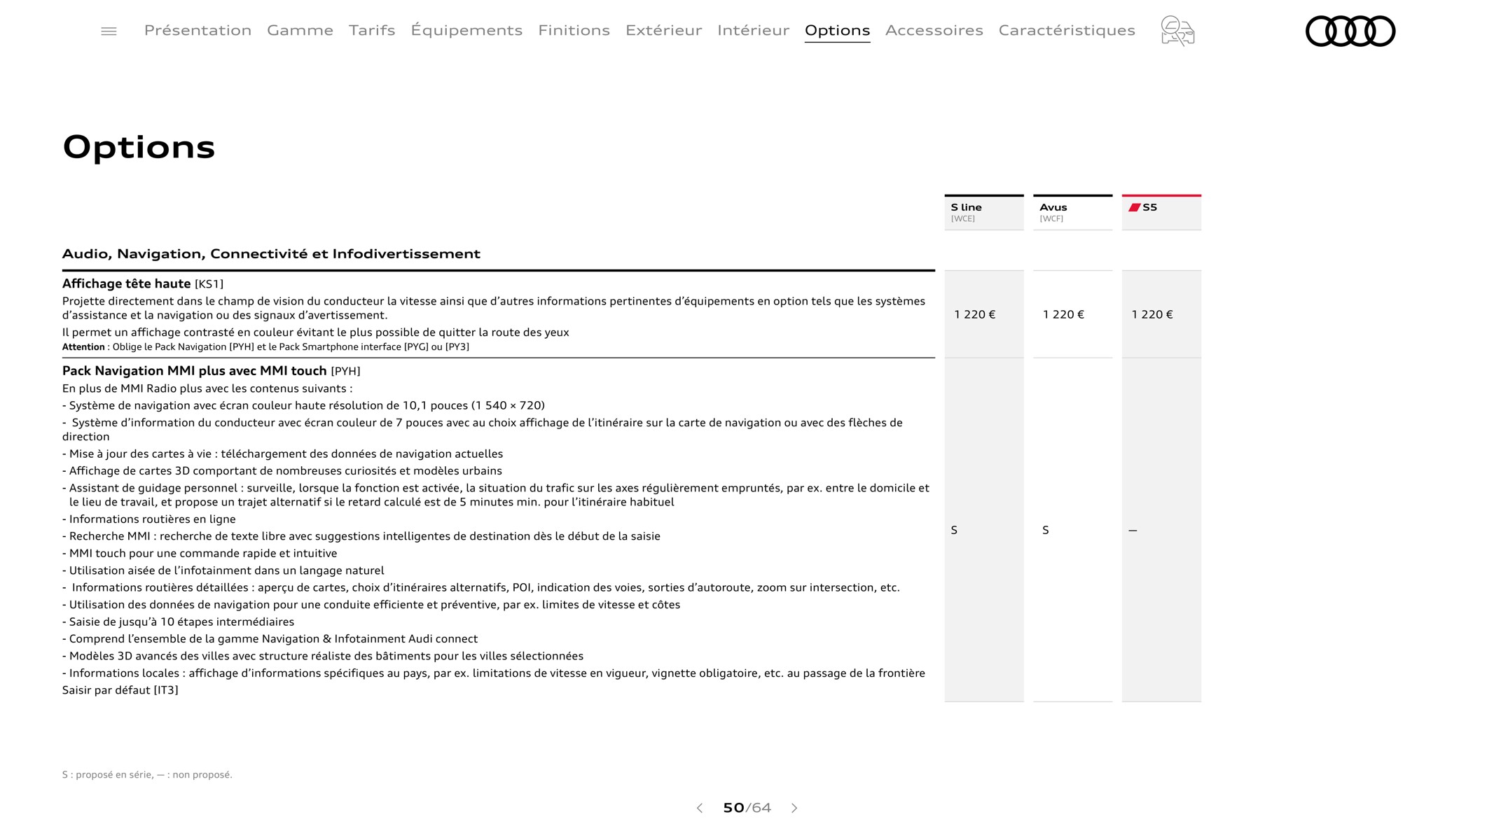Image resolution: width=1494 pixels, height=840 pixels.
Task: Click the Affichage tête haute [KS1] title
Action: point(143,283)
